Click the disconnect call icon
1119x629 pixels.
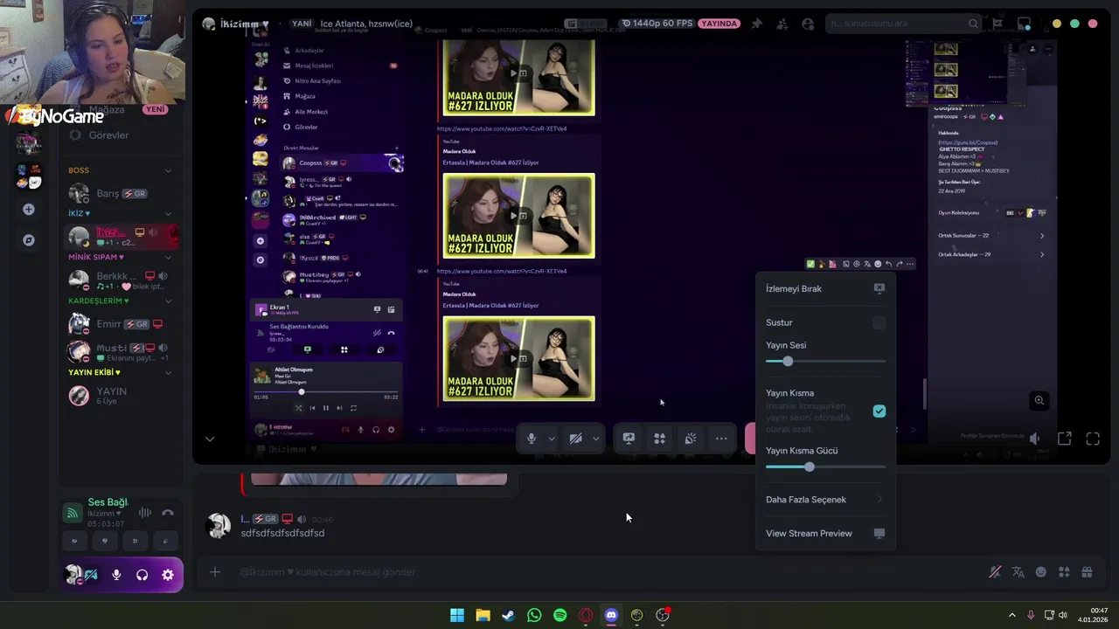168,513
